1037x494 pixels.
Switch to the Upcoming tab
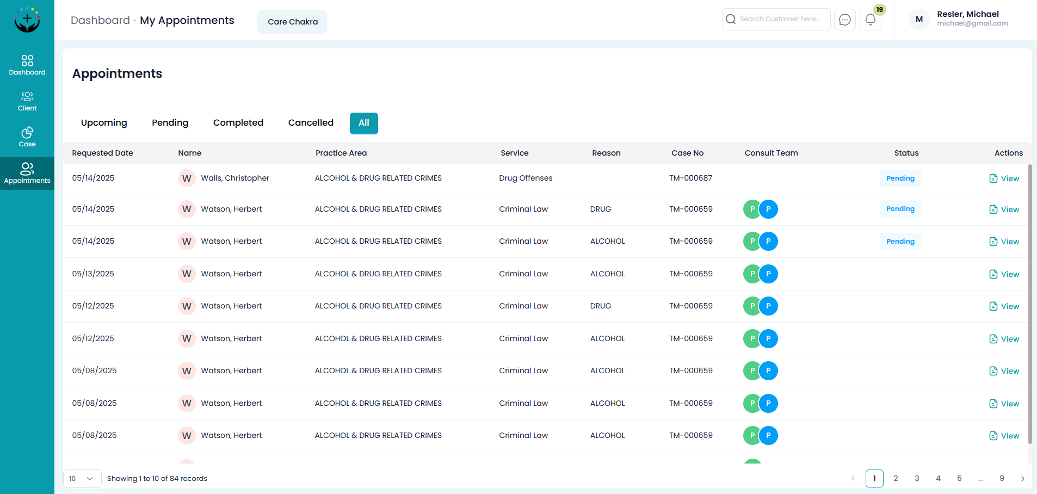click(x=104, y=123)
